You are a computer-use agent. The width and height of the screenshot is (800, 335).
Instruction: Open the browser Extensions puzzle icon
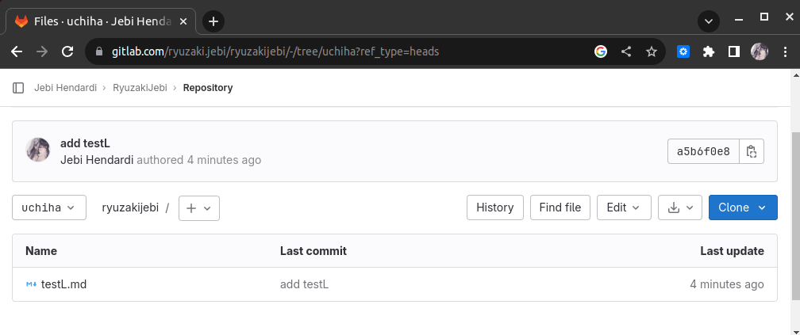point(709,51)
